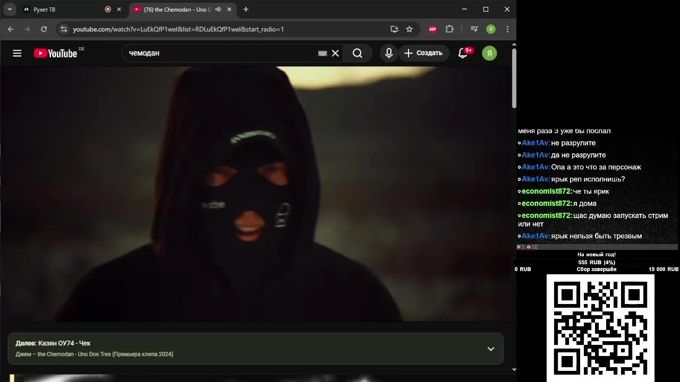Screen dimensions: 680x382
Task: Click the Создать button
Action: (423, 53)
